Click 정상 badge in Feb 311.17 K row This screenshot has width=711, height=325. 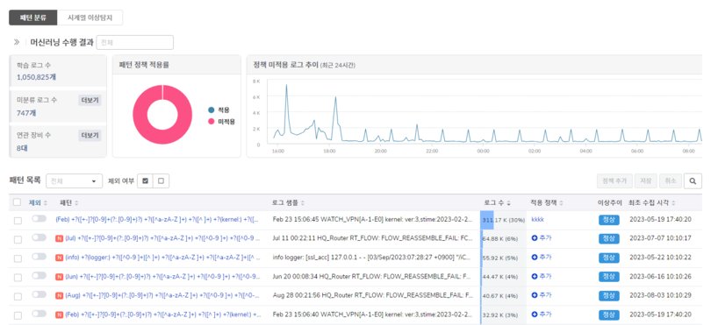pyautogui.click(x=609, y=220)
